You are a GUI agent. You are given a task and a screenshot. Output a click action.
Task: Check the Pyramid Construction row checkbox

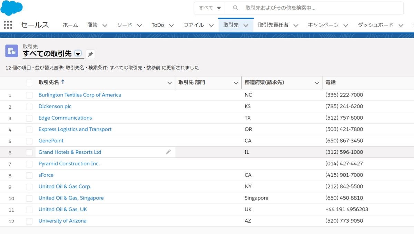pyautogui.click(x=29, y=164)
